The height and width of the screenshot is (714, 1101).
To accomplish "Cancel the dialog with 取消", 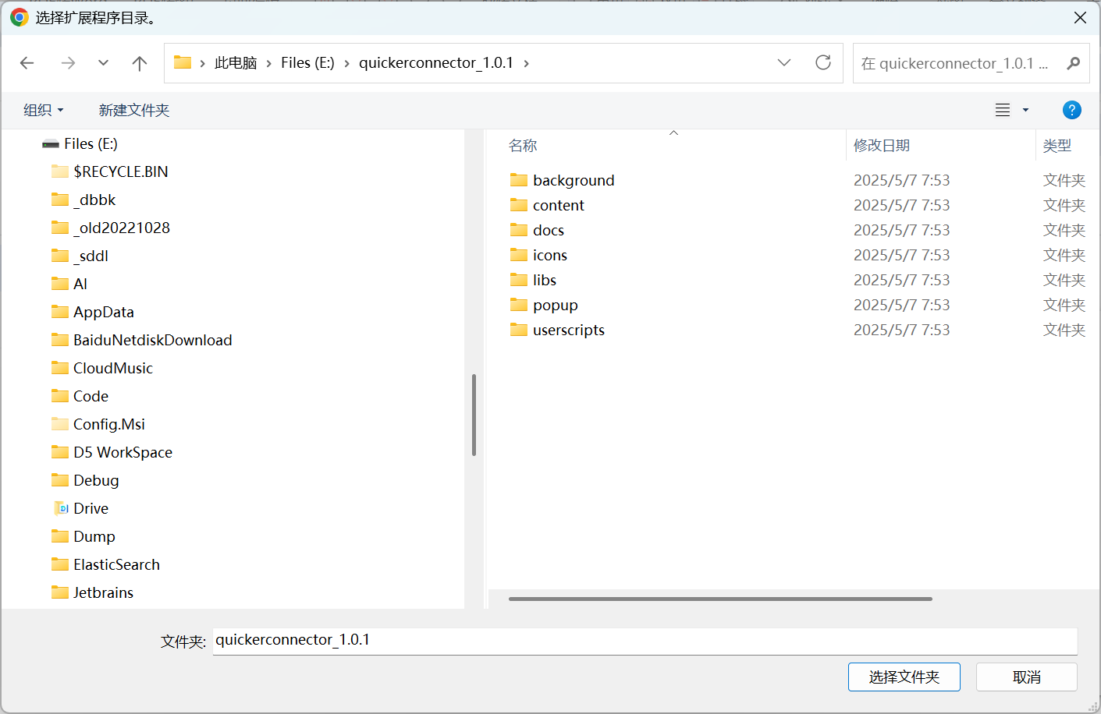I will 1027,677.
